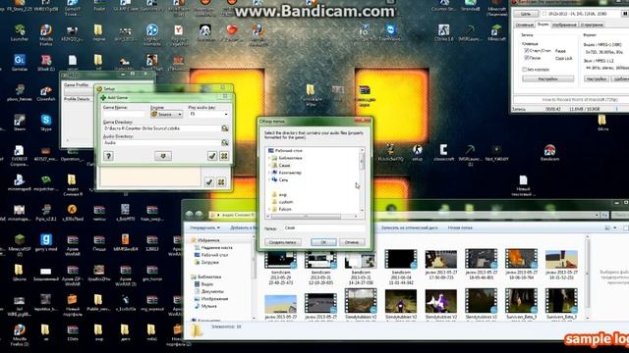Open the CStrike 1.6 desktop shortcut

(x=443, y=32)
